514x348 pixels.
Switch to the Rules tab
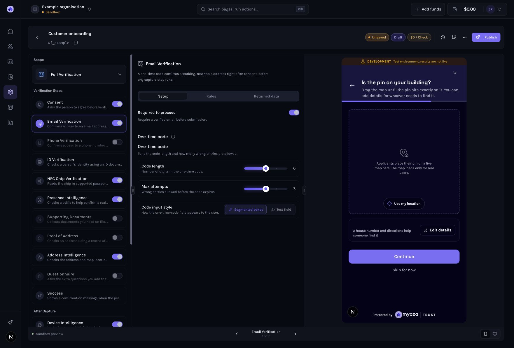[211, 96]
